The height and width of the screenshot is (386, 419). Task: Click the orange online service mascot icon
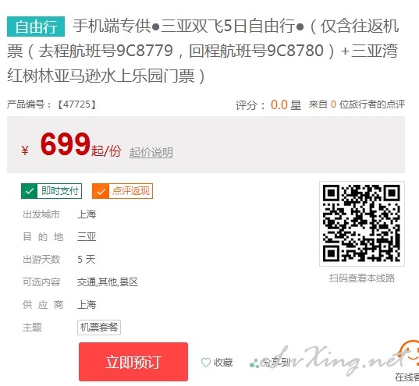point(409,354)
